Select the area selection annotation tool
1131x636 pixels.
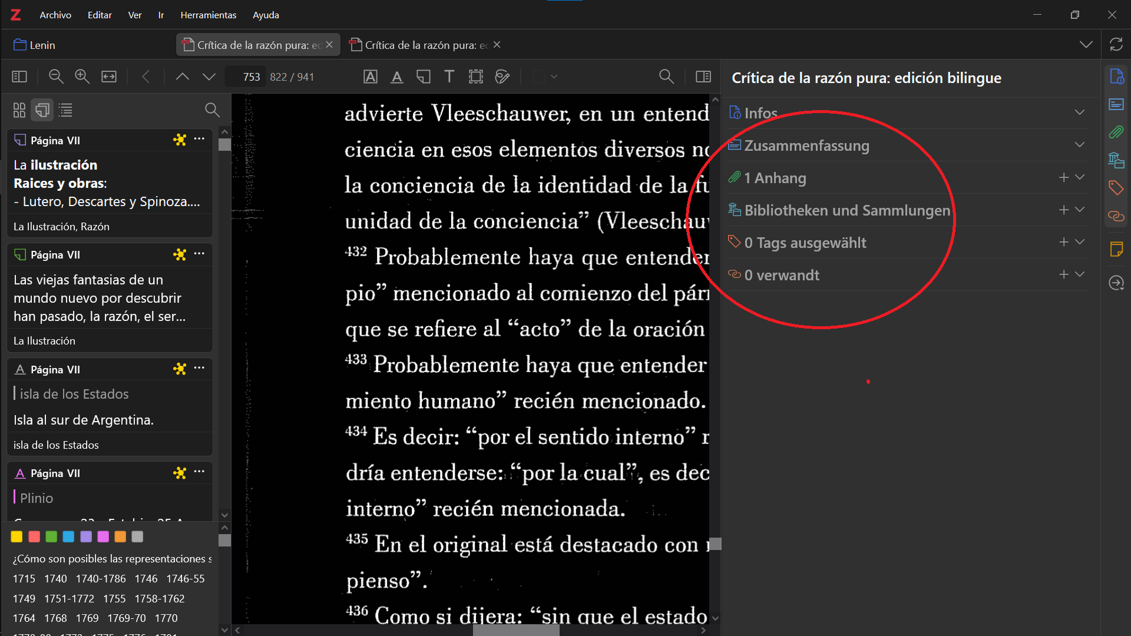pyautogui.click(x=475, y=77)
